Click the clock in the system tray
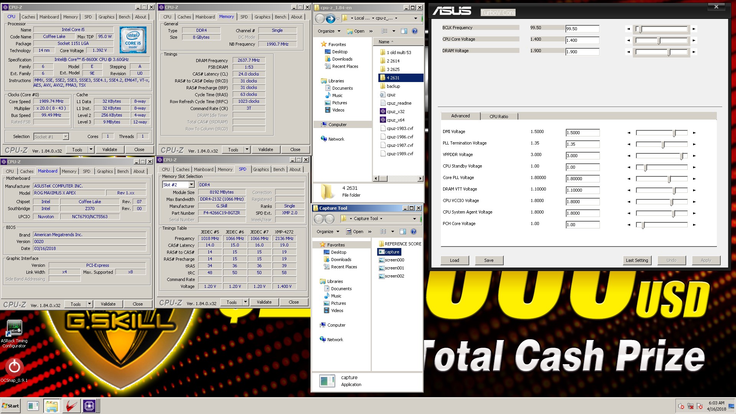 coord(716,406)
